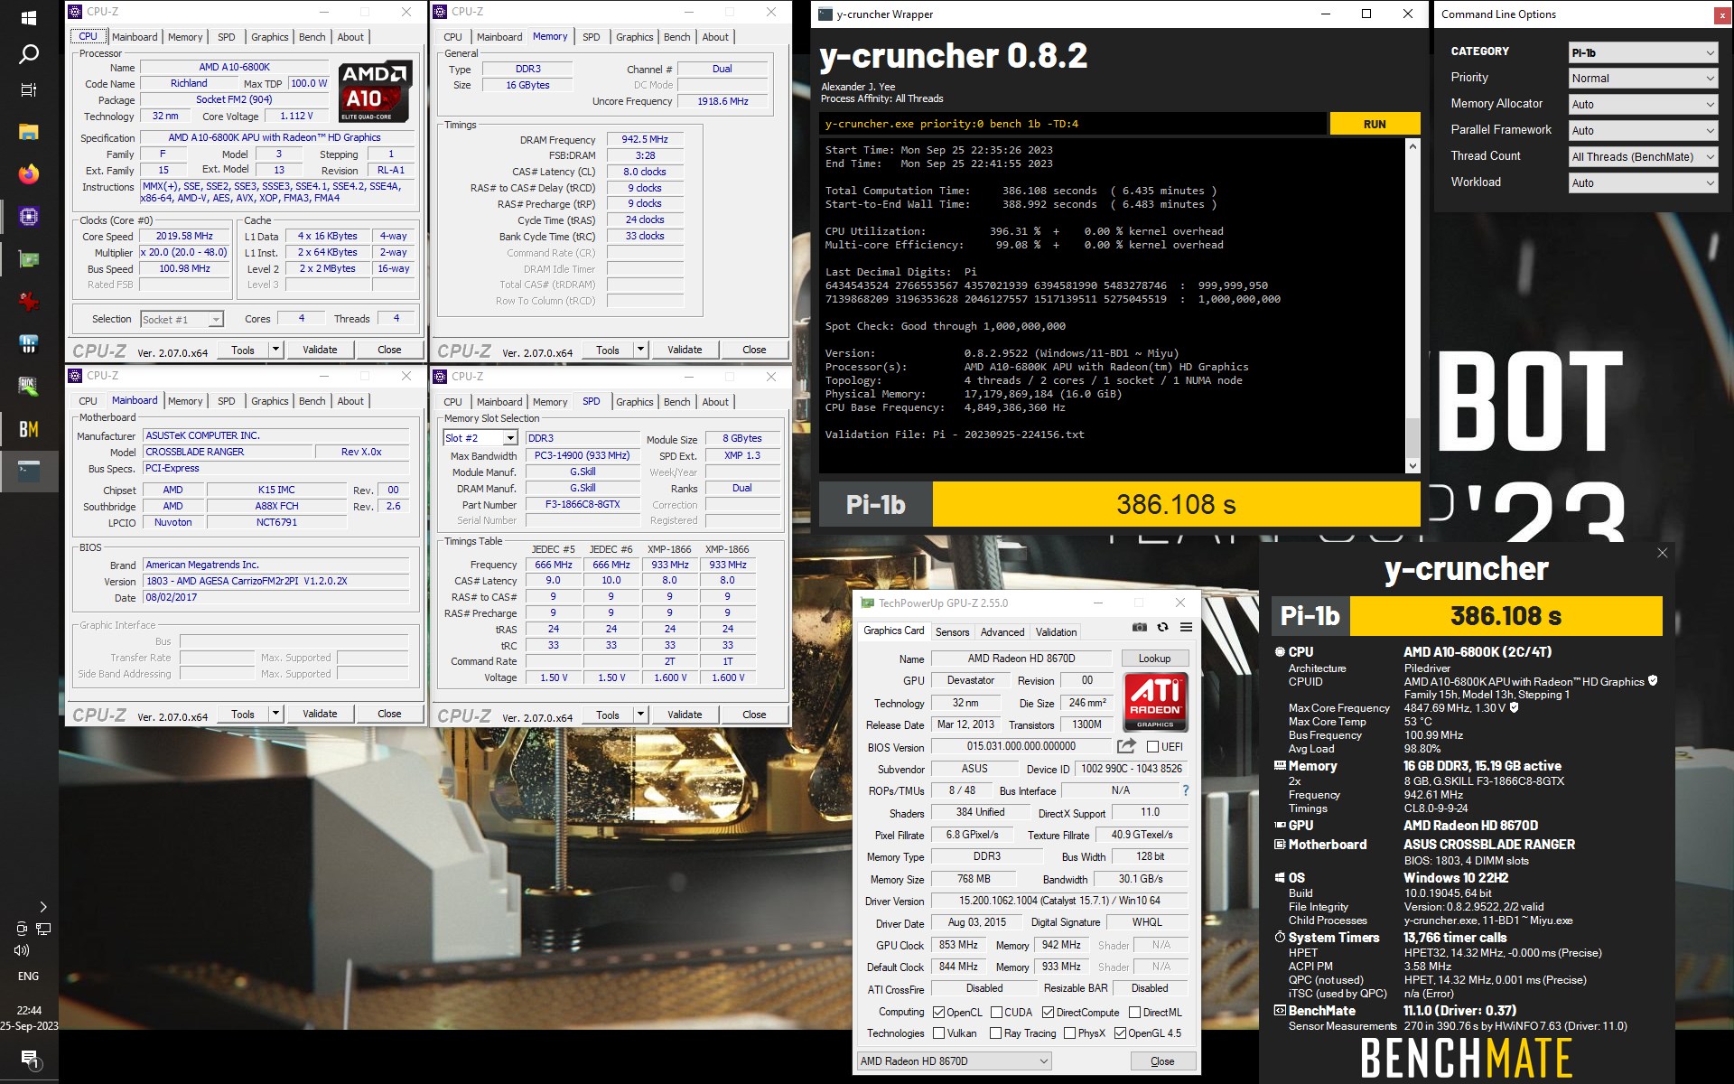Open the Slot #2 dropdown in CPU-Z SPD

pos(480,438)
